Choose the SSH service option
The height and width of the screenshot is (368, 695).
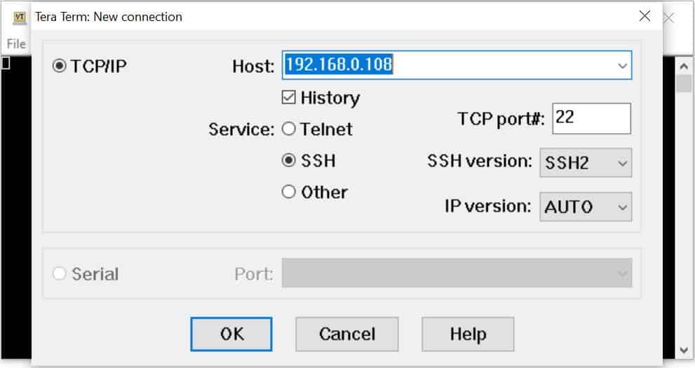click(288, 160)
